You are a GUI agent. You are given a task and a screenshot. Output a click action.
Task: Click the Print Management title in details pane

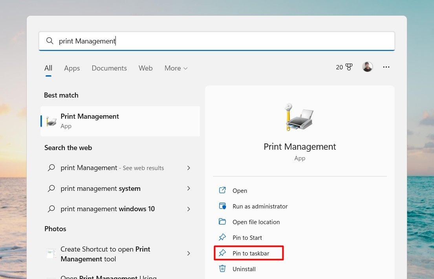click(300, 147)
